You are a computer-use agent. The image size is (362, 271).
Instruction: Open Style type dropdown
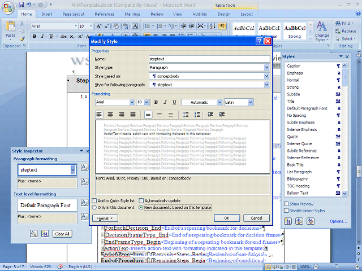pos(266,68)
